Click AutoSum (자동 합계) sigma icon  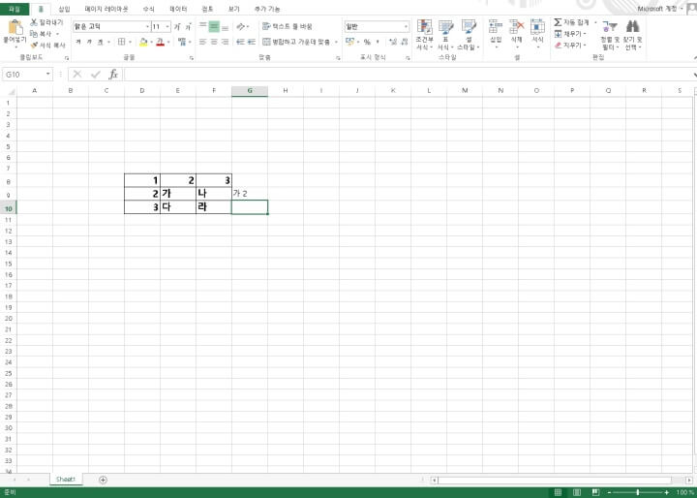558,22
